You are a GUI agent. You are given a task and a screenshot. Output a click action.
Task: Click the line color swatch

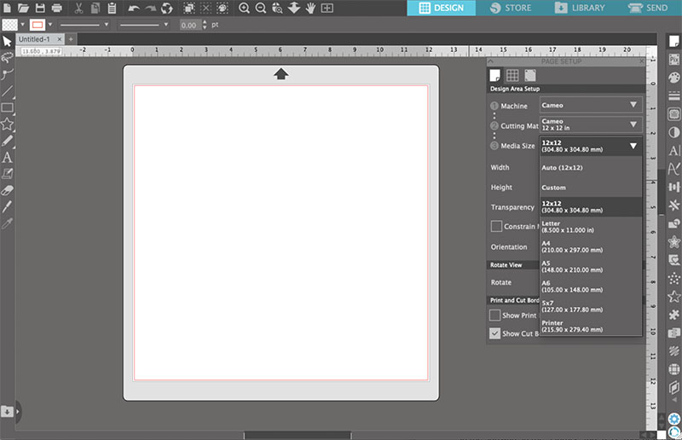tap(38, 25)
